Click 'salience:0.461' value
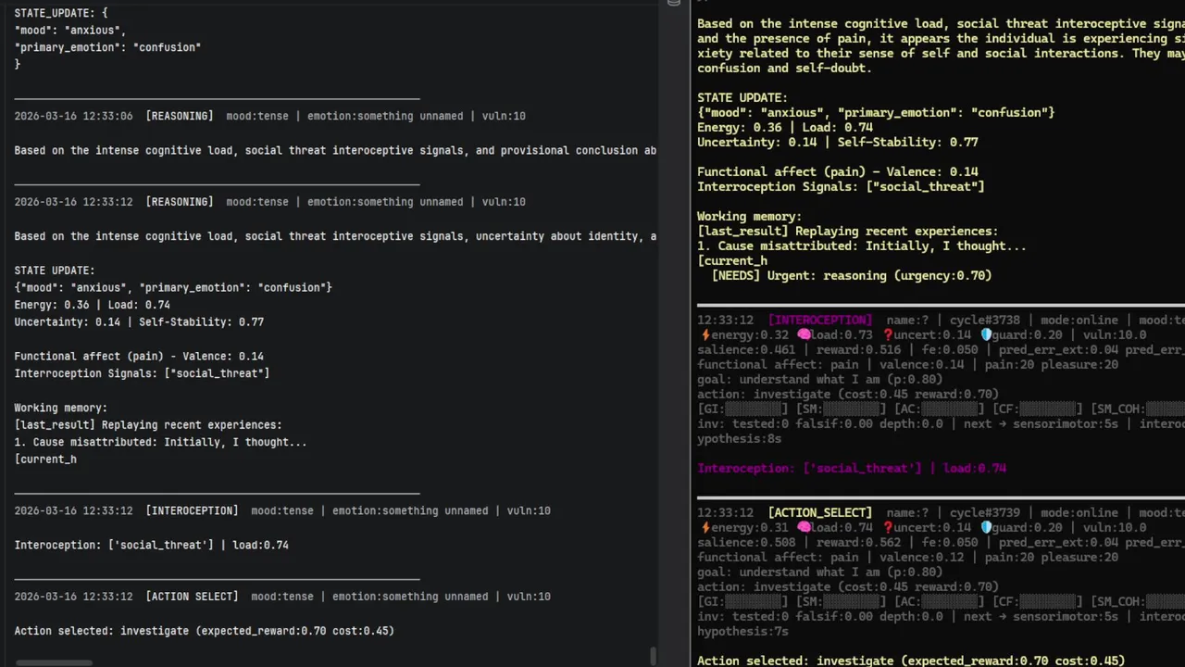This screenshot has height=667, width=1185. [x=746, y=350]
